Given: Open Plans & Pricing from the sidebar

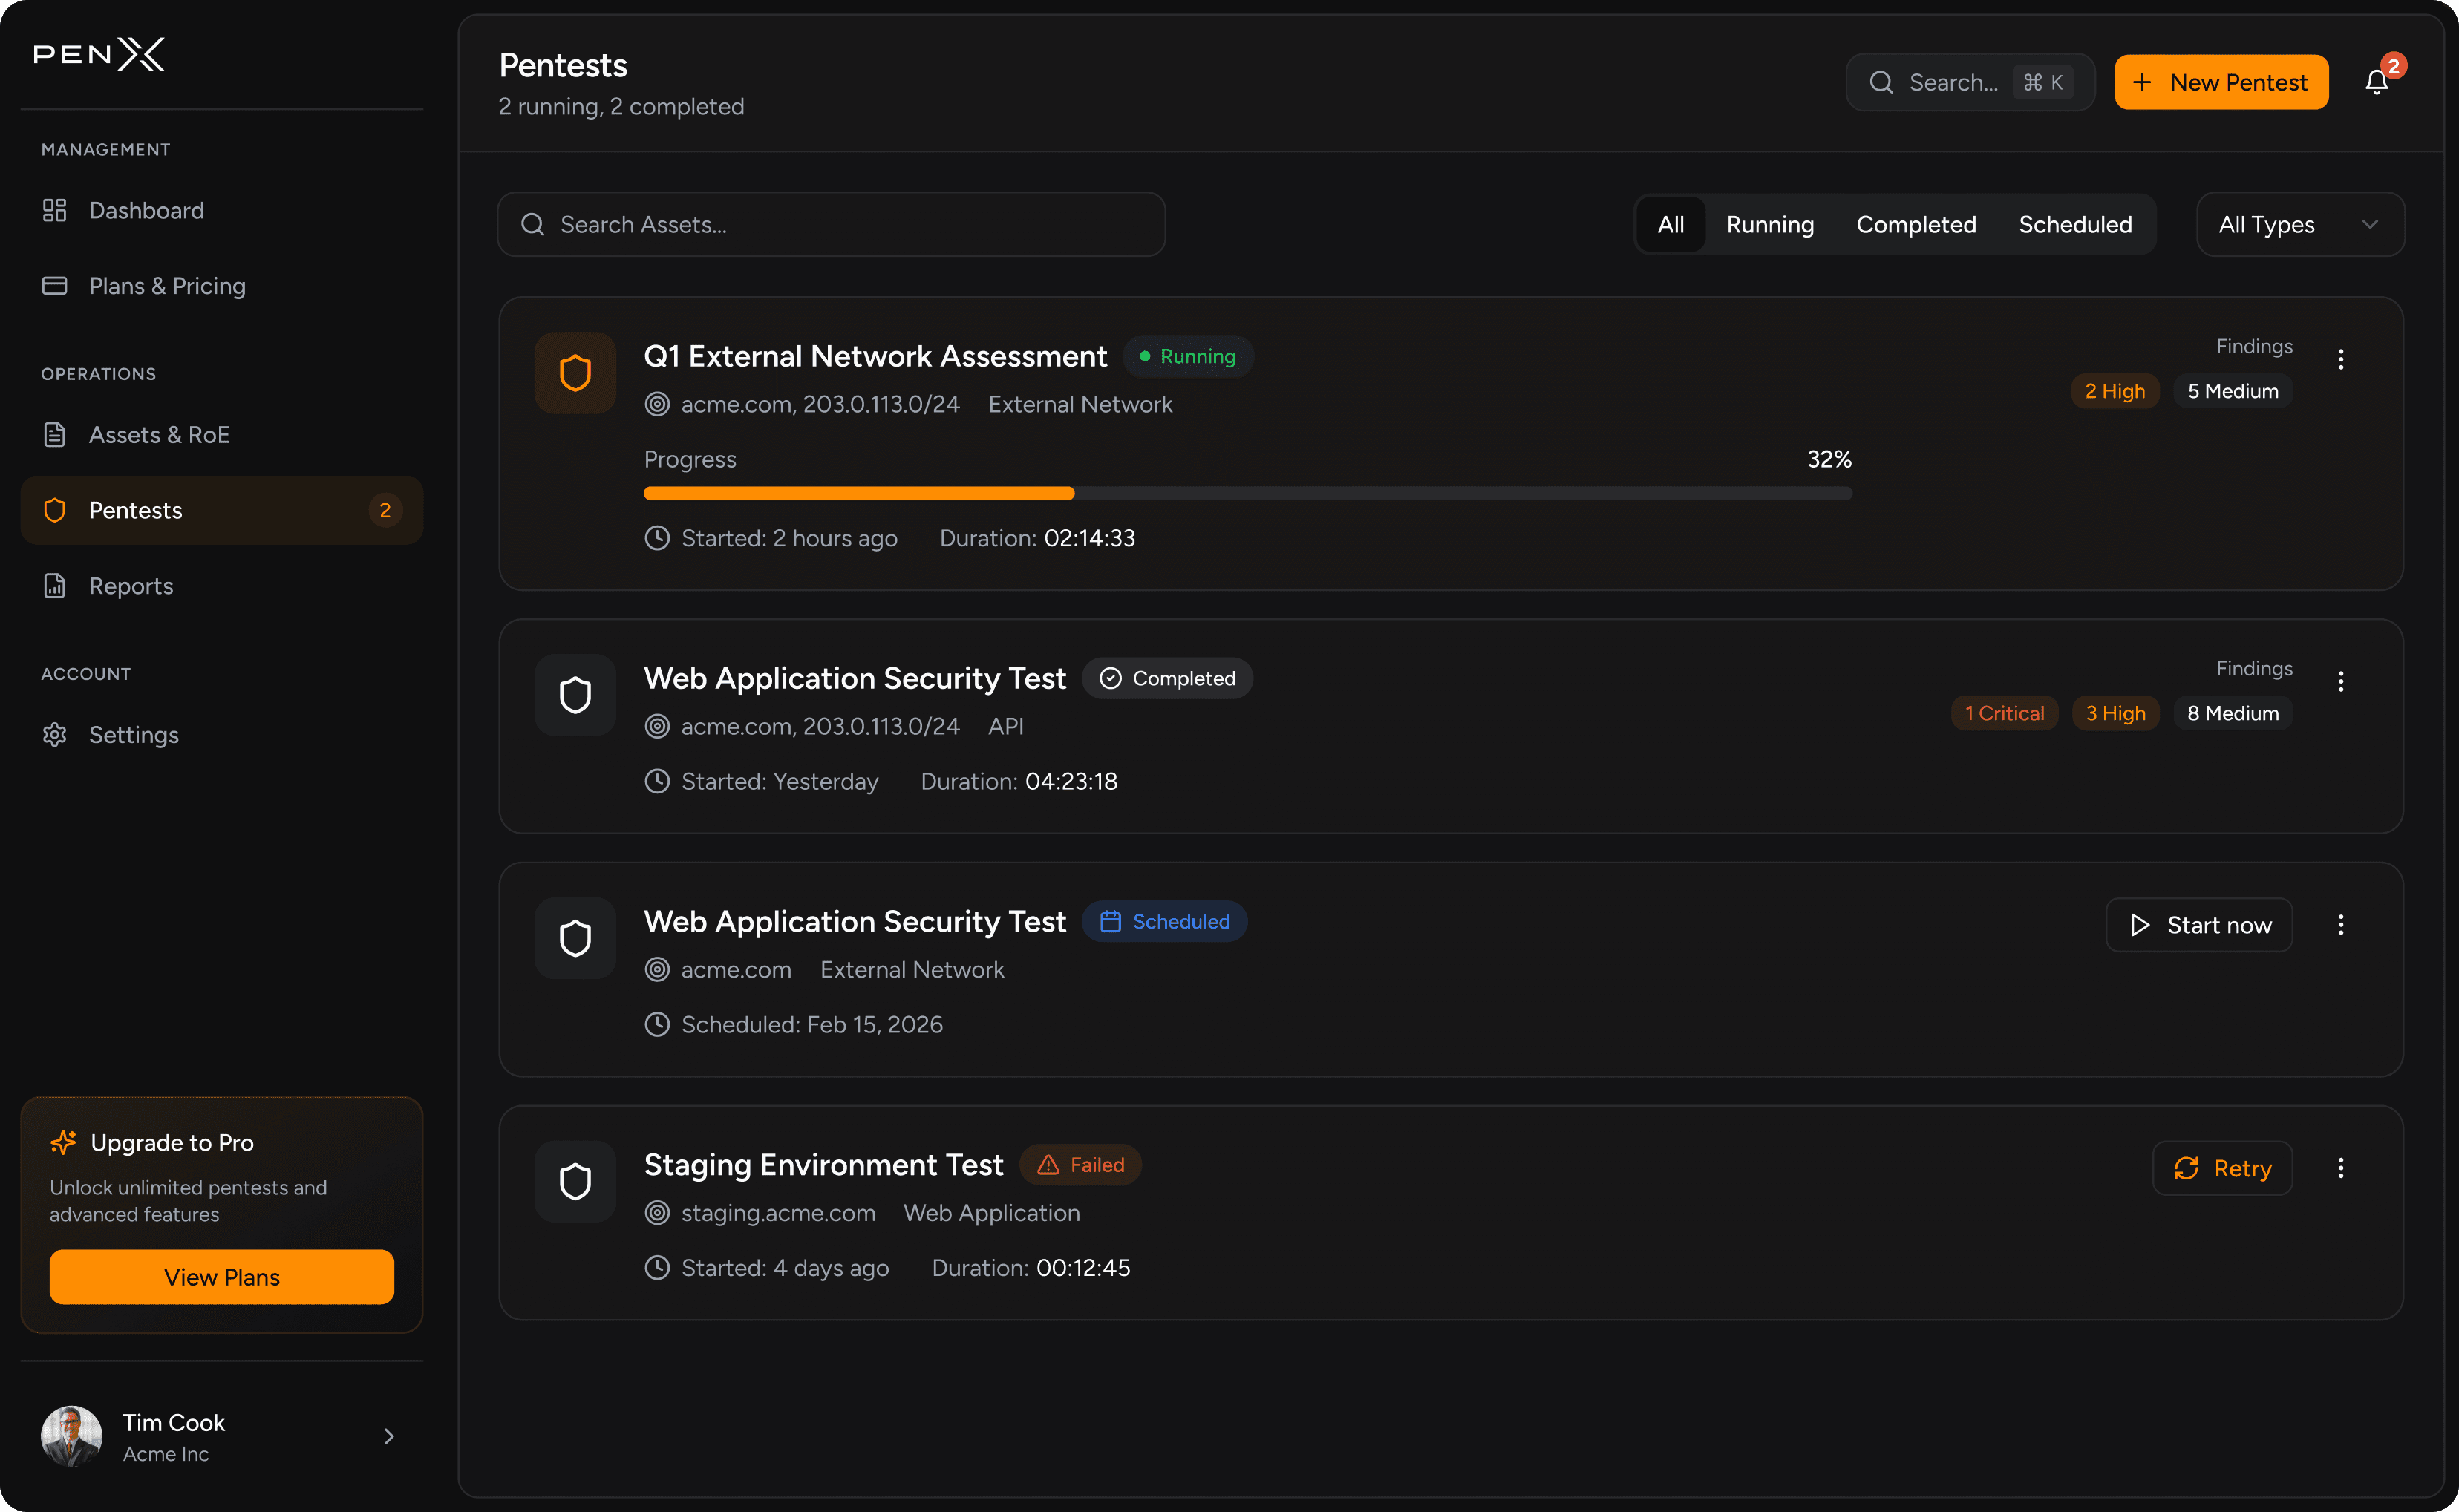Looking at the screenshot, I should [x=167, y=286].
